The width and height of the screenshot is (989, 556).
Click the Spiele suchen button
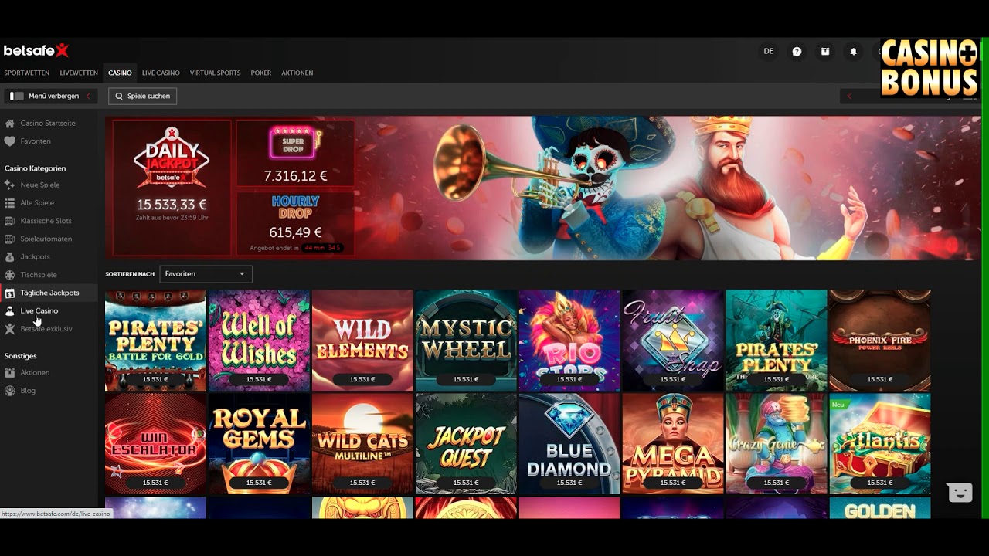(x=143, y=96)
